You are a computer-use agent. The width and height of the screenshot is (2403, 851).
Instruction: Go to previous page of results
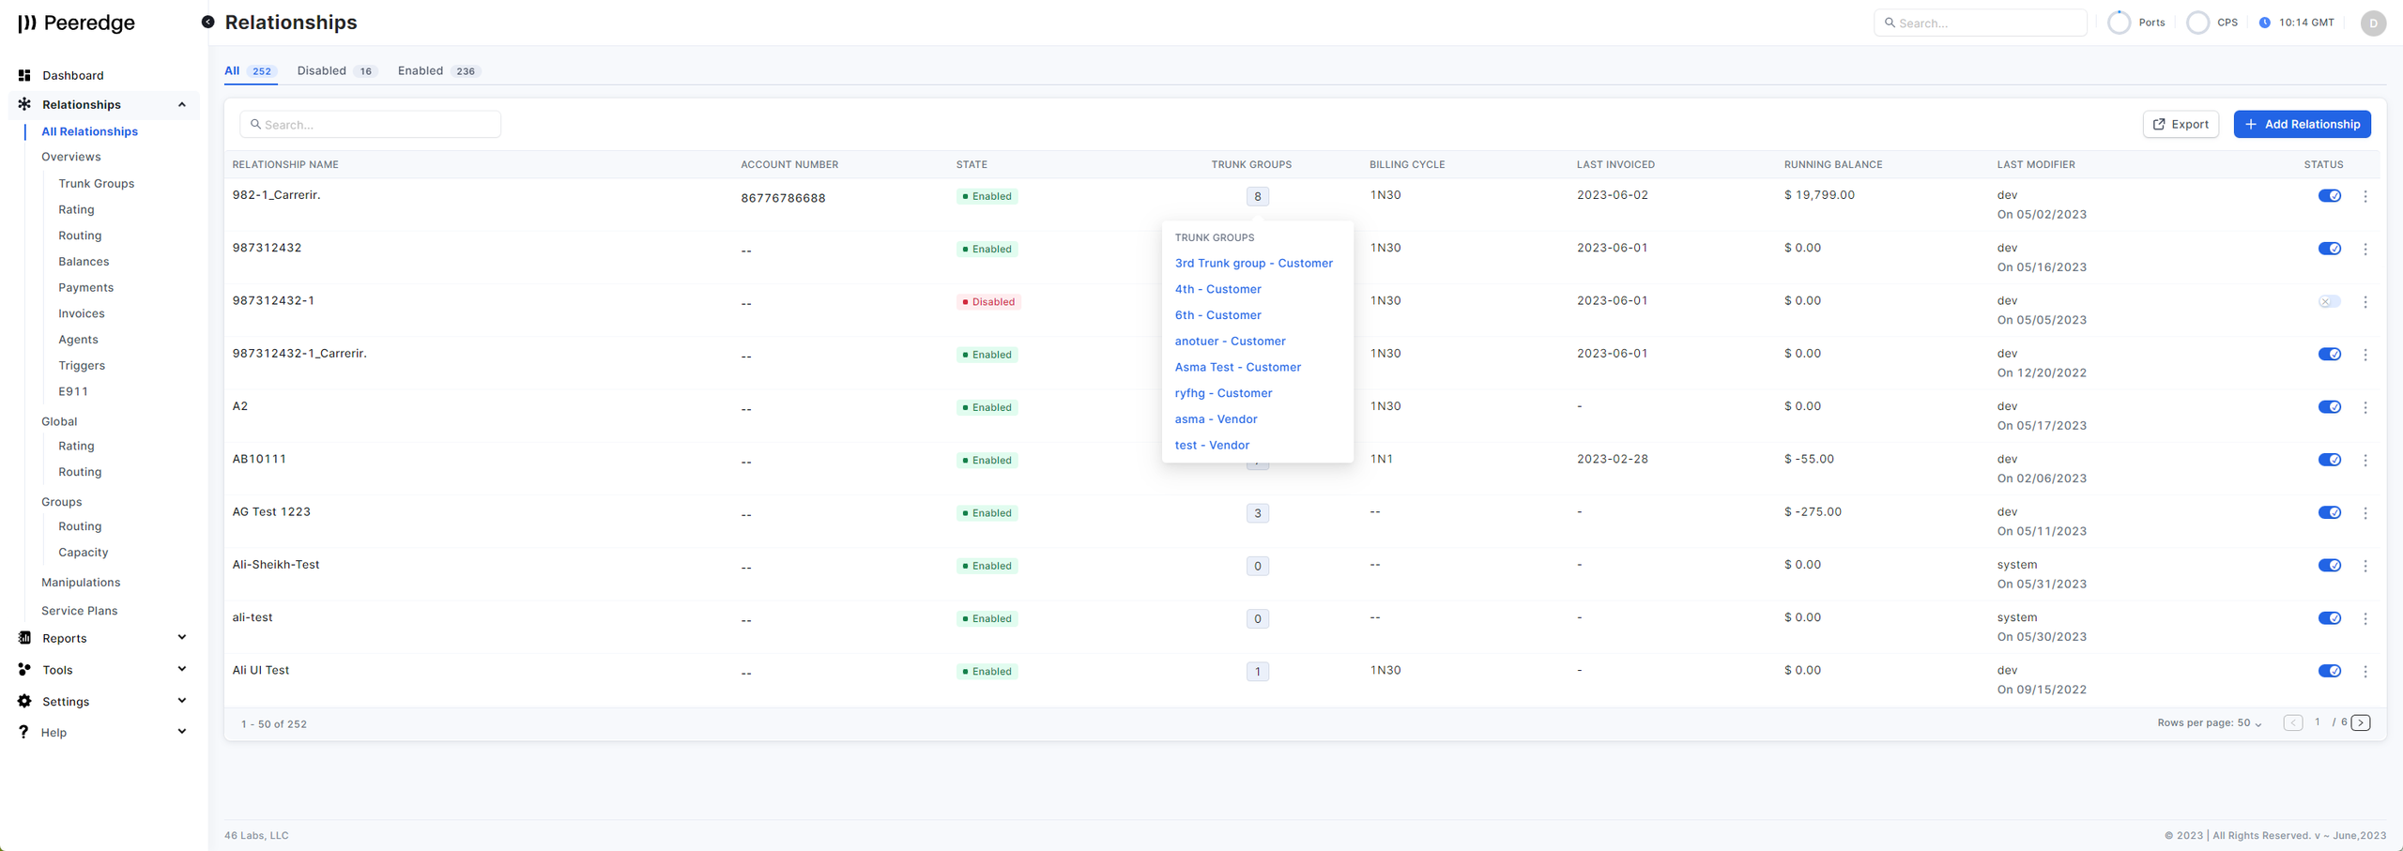coord(2293,722)
